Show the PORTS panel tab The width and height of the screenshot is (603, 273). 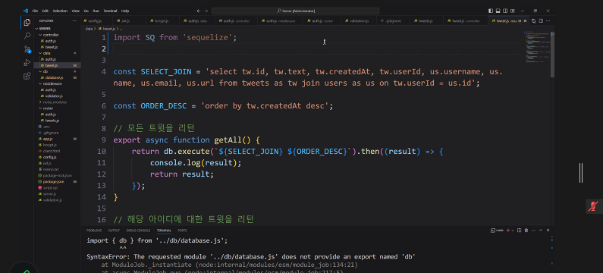tap(182, 231)
